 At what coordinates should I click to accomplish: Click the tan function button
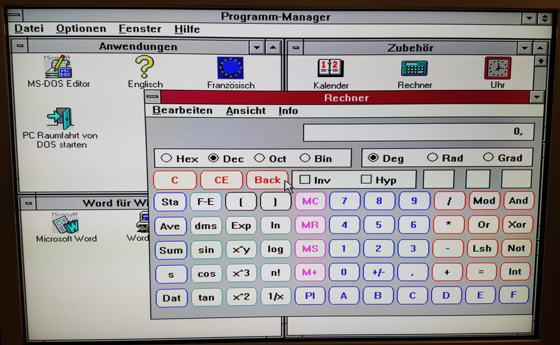pyautogui.click(x=206, y=298)
